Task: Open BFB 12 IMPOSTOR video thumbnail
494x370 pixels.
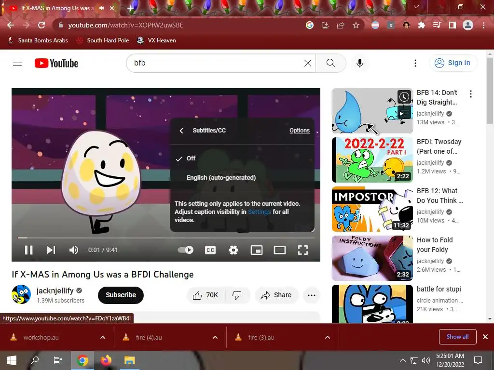Action: pos(372,209)
